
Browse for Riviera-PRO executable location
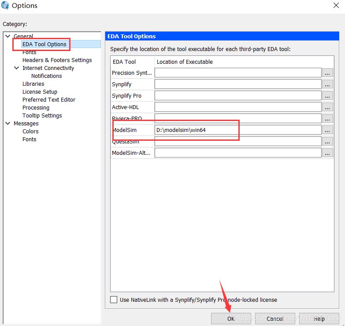click(x=327, y=118)
